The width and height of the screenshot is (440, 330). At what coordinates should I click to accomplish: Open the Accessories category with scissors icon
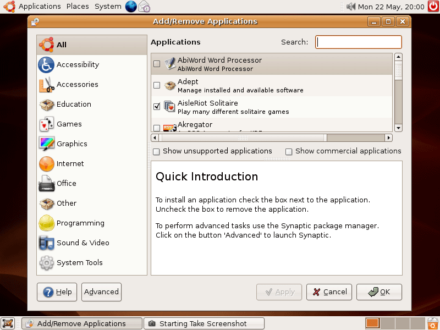click(x=46, y=85)
